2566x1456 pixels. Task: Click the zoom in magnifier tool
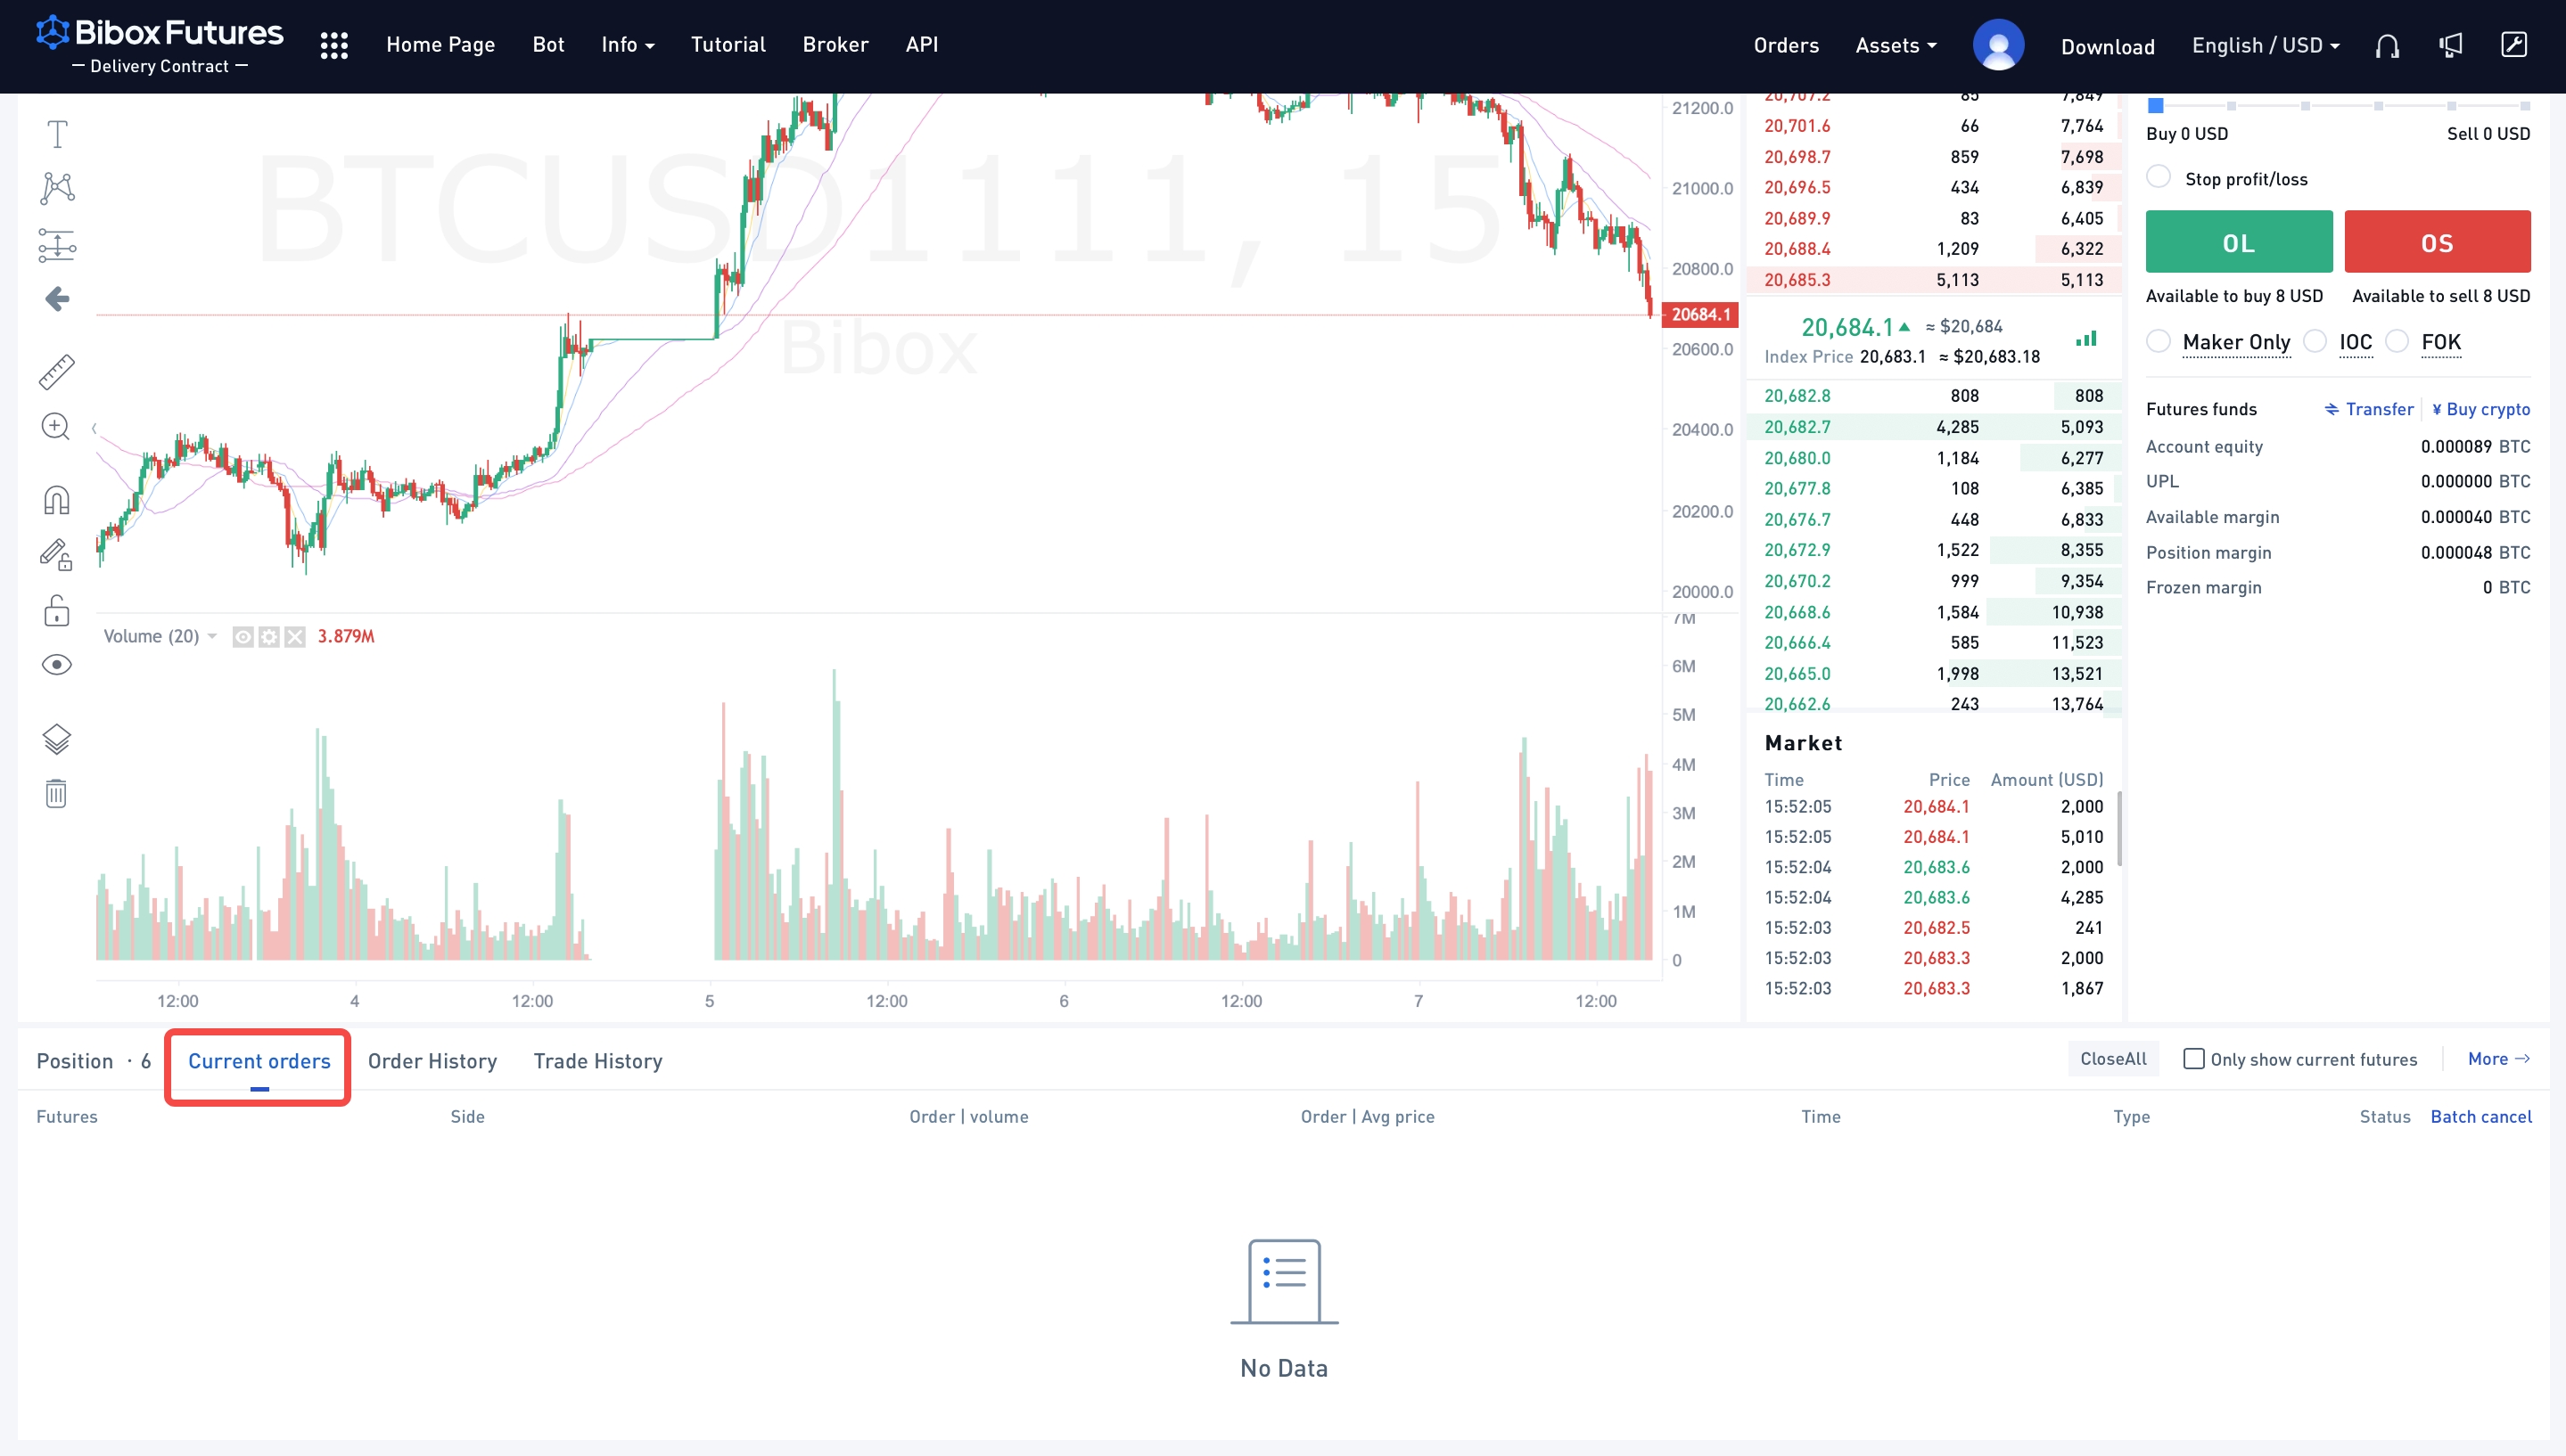coord(56,427)
